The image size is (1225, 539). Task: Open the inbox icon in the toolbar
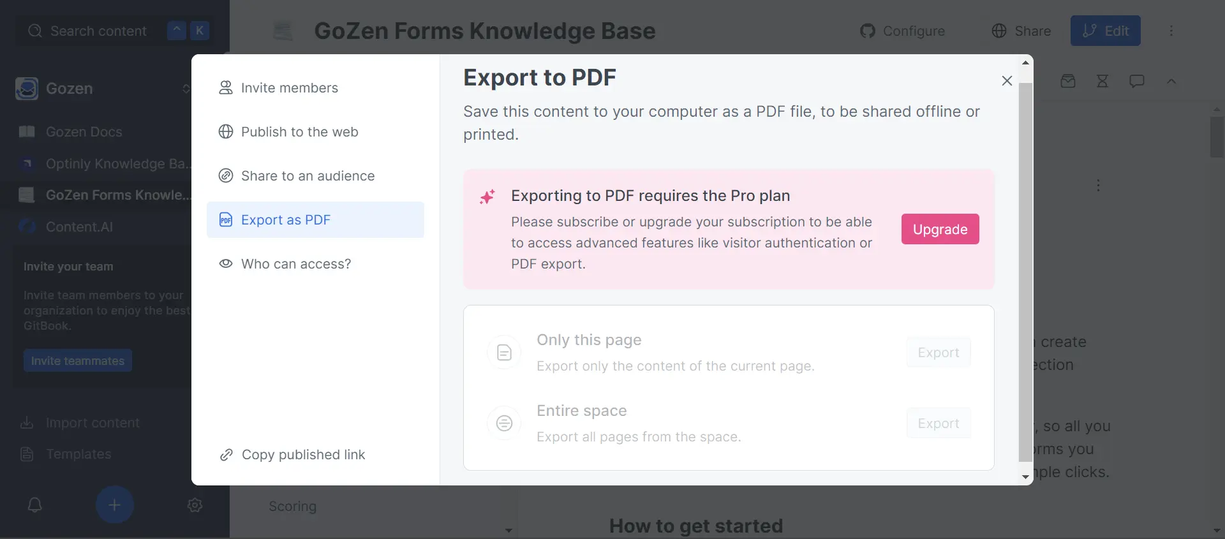coord(1069,81)
